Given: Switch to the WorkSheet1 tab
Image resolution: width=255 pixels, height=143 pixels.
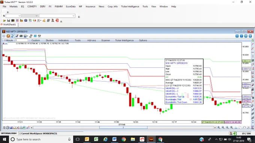Looking at the screenshot, I should click(x=9, y=24).
